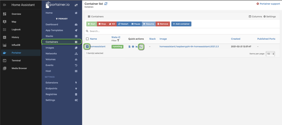Click the running status badge
Viewport: 282px width, 125px height.
click(x=117, y=47)
